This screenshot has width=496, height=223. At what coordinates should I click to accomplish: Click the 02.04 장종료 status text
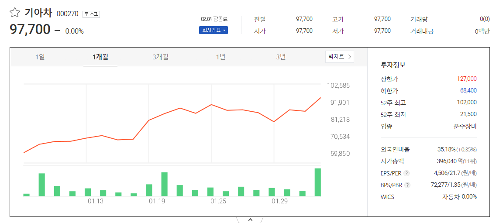click(214, 19)
